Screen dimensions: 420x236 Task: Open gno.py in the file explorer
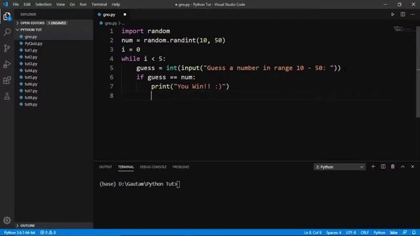click(54, 37)
